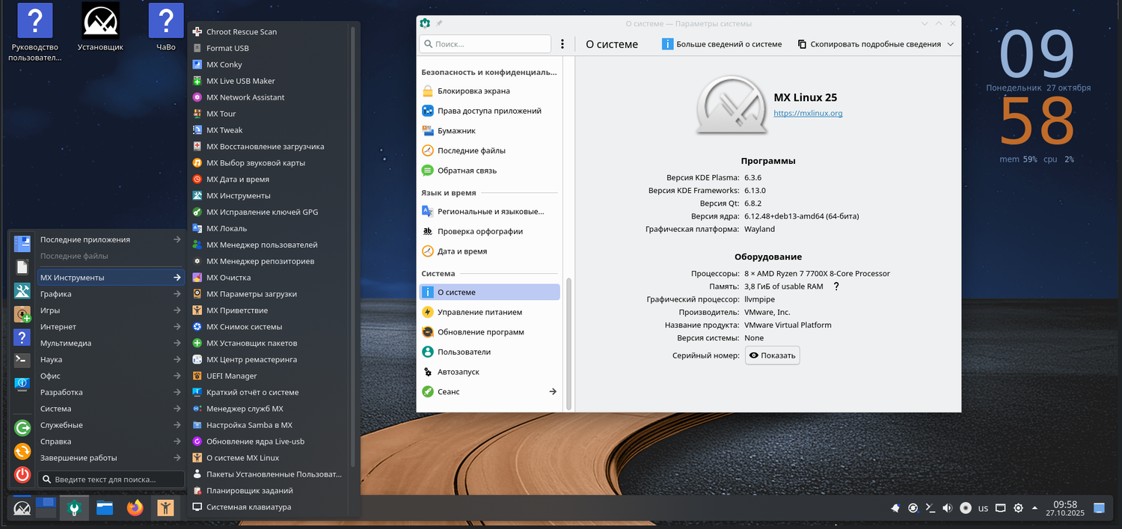Image resolution: width=1122 pixels, height=529 pixels.
Task: Click the green logout icon in launcher
Action: 22,428
